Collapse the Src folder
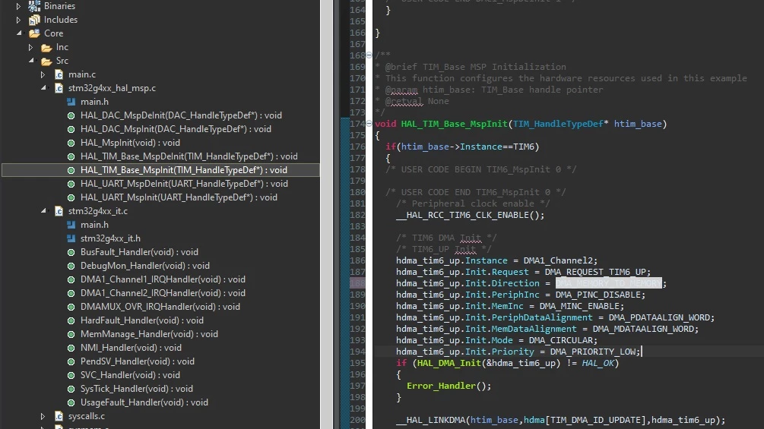764x429 pixels. 31,60
